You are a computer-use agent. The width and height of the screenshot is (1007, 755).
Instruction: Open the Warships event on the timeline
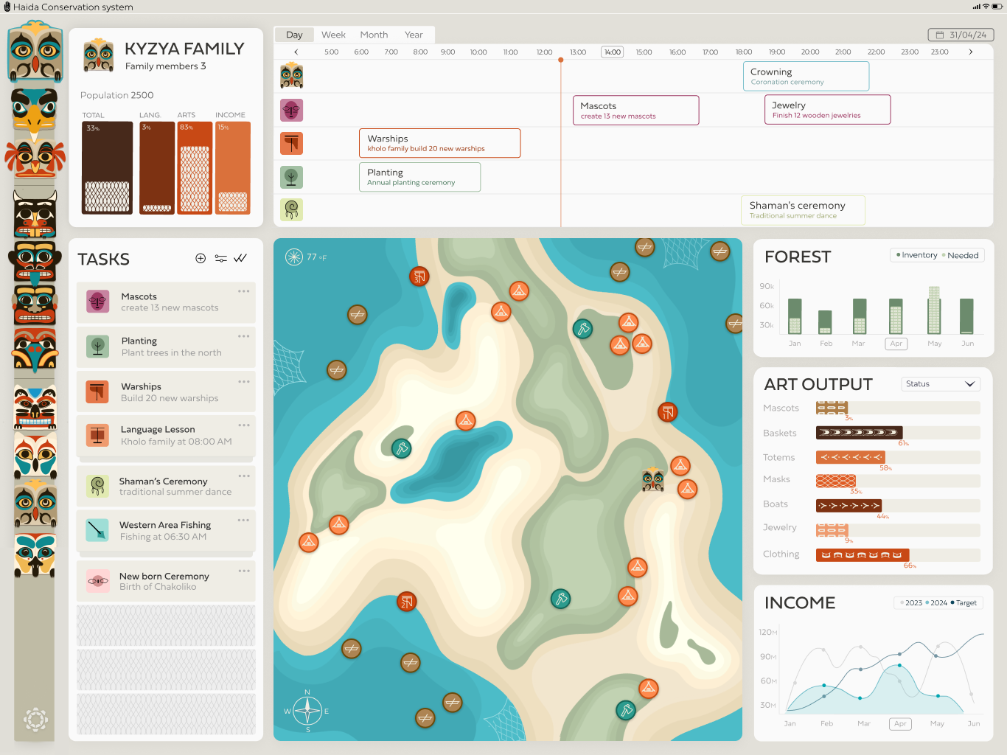click(439, 143)
